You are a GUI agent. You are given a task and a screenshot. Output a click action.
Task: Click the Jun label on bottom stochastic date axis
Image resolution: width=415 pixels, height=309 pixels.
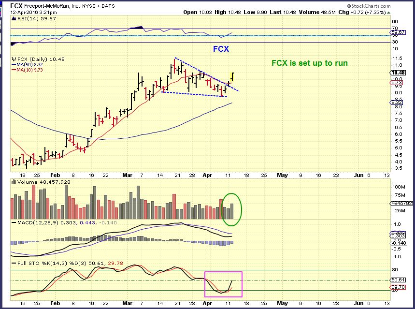pyautogui.click(x=358, y=303)
